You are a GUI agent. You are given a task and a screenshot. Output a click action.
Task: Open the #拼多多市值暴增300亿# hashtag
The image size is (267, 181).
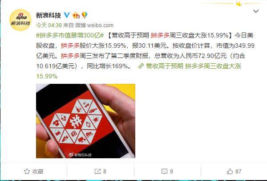(70, 36)
